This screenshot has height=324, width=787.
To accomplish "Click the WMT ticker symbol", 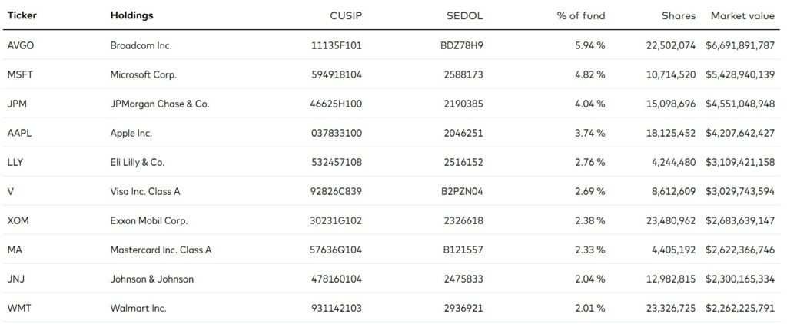I will 18,309.
